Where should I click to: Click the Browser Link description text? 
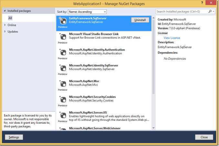pyautogui.click(x=105, y=38)
